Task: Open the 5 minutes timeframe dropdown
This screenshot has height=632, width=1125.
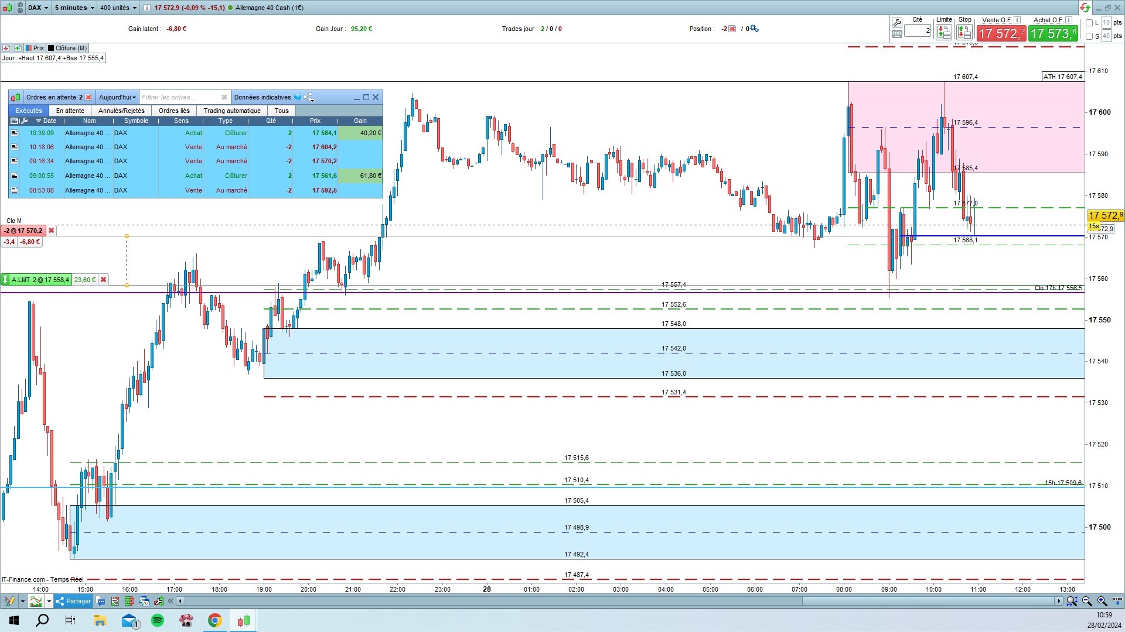Action: point(74,8)
